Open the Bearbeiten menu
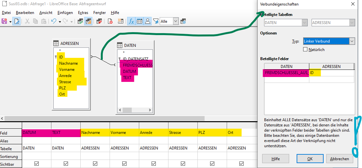362x168 pixels. click(25, 13)
